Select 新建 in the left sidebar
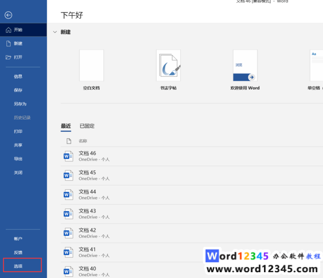 point(24,43)
